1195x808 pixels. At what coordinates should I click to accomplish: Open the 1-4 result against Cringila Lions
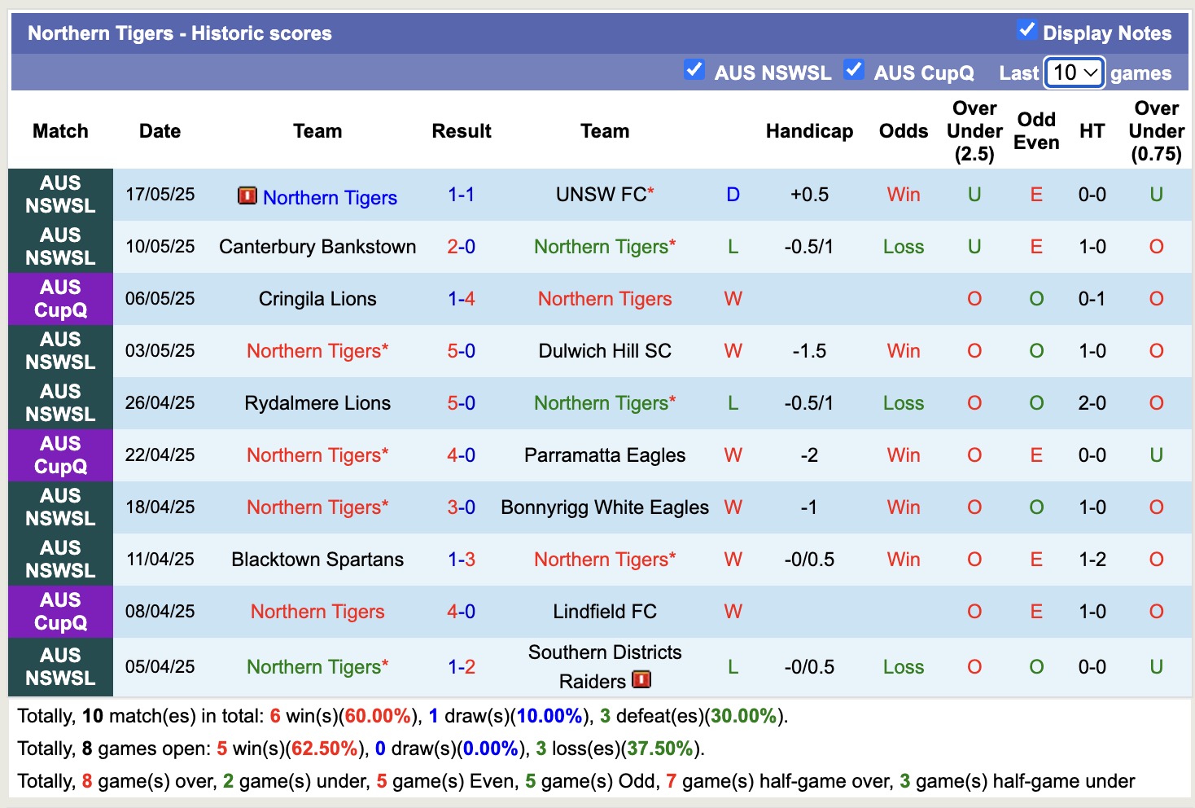click(x=461, y=299)
